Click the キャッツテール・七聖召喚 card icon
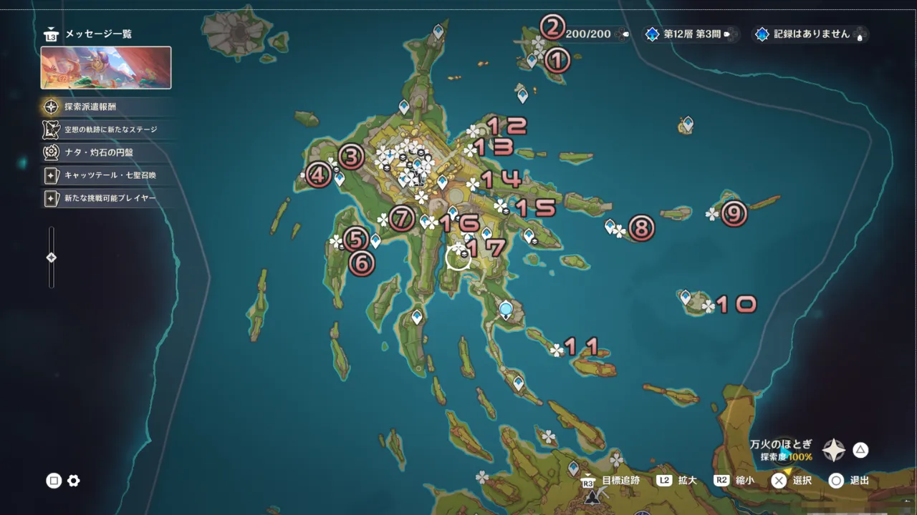This screenshot has height=515, width=917. (x=51, y=175)
